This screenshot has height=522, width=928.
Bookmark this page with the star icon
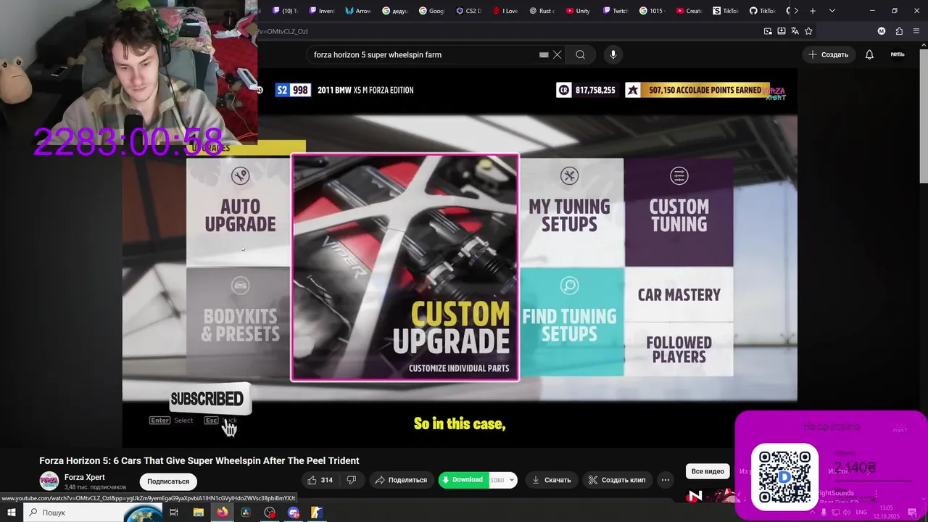[x=808, y=31]
